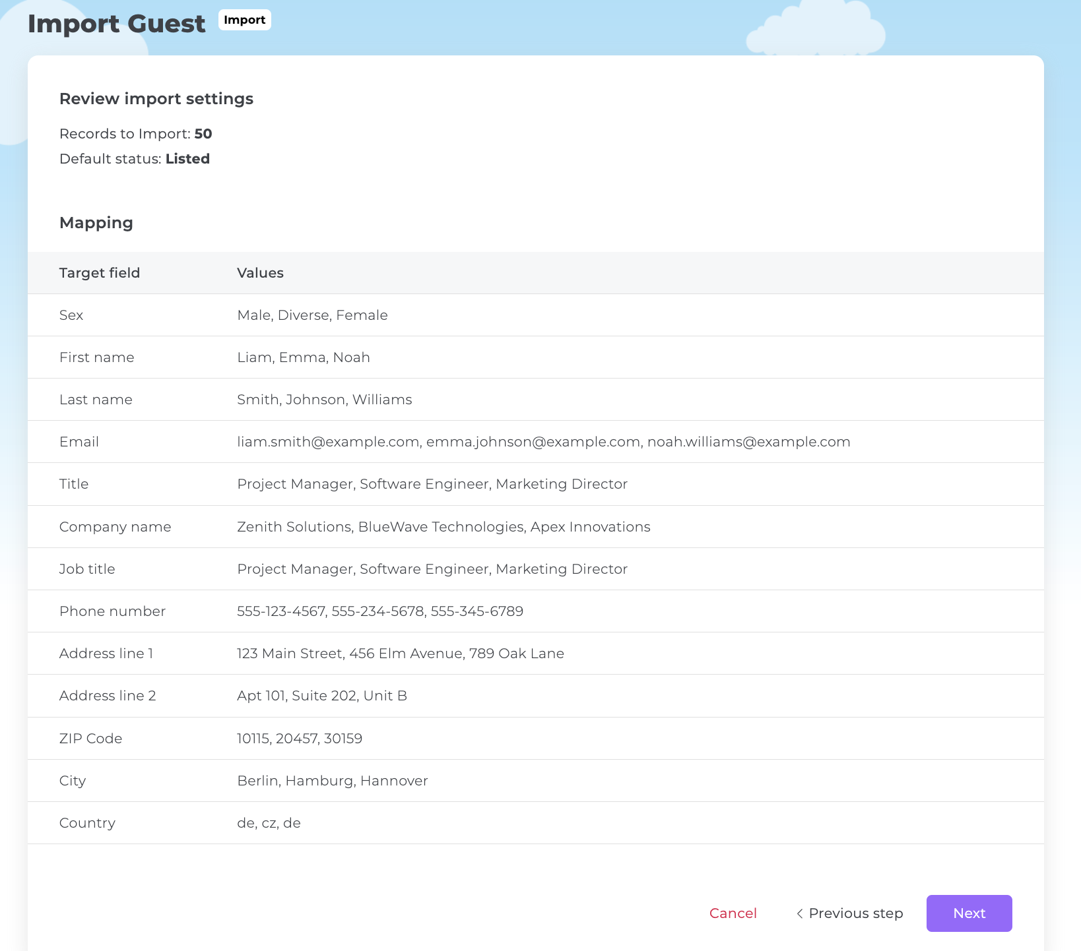Viewport: 1081px width, 951px height.
Task: Select the Last name field label
Action: pyautogui.click(x=96, y=400)
